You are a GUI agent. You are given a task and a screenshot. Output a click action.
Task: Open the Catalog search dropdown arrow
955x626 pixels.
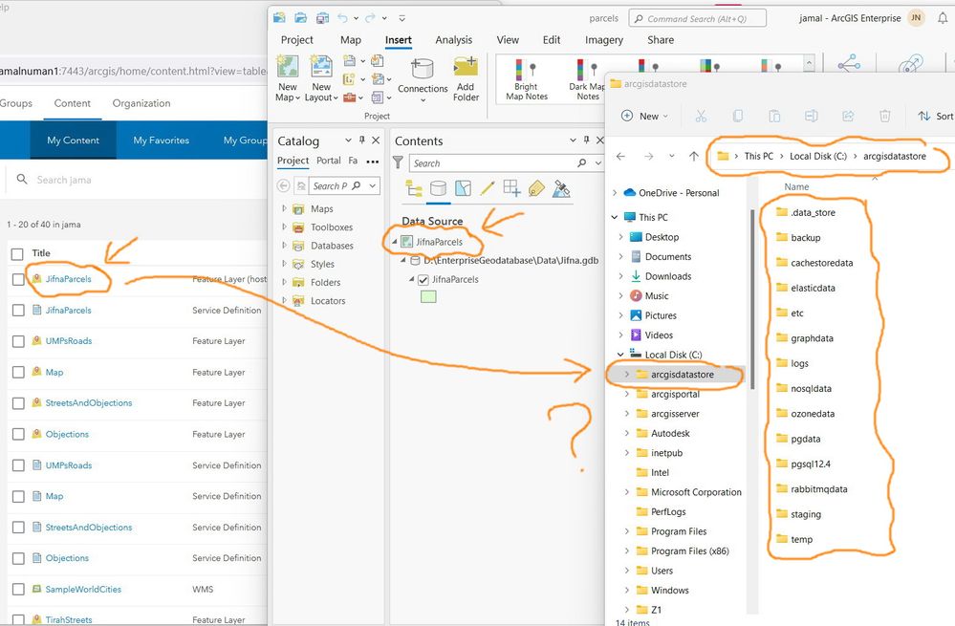(x=372, y=185)
